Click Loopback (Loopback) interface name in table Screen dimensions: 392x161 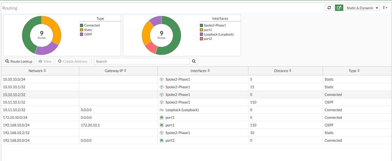pos(182,110)
